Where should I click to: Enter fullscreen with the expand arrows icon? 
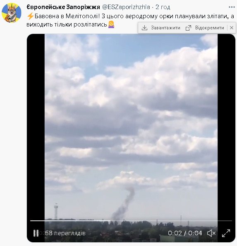tap(226, 233)
